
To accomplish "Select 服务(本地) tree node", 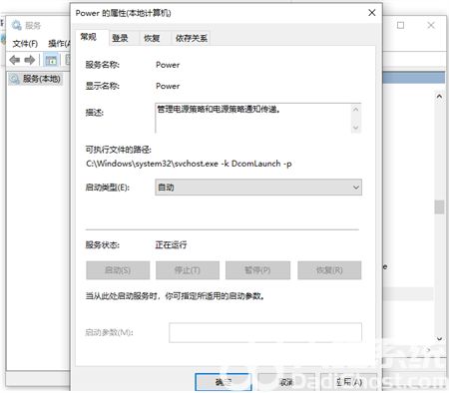I will click(35, 79).
